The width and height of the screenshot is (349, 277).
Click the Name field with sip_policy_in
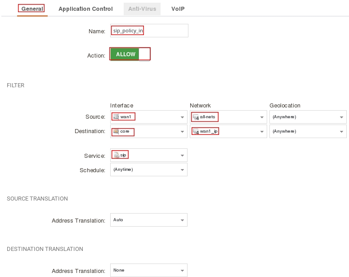tap(149, 31)
